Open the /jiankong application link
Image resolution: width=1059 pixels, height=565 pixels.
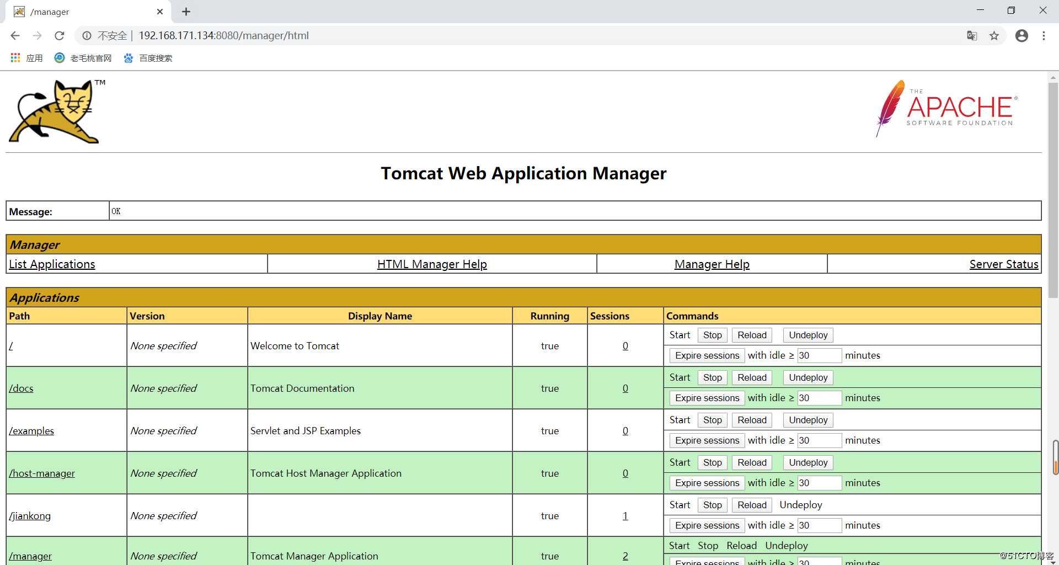tap(30, 516)
